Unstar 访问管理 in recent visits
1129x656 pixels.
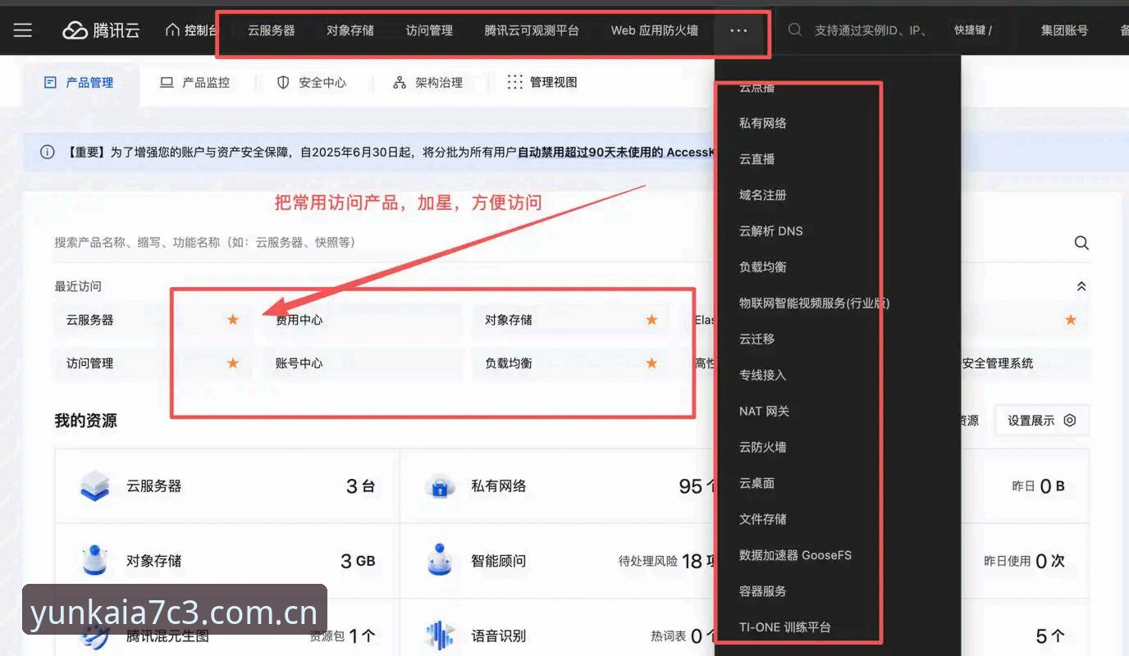click(x=233, y=363)
